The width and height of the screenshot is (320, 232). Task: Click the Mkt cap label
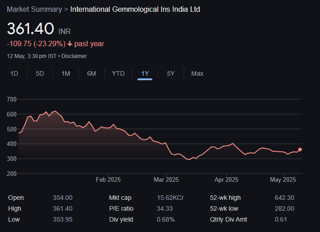point(120,198)
